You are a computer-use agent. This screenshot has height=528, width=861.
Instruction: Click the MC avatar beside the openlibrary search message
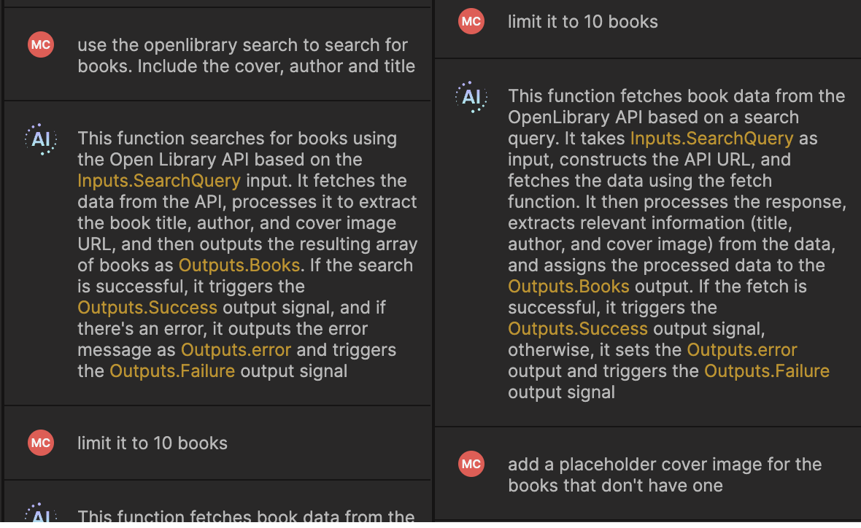pos(41,45)
